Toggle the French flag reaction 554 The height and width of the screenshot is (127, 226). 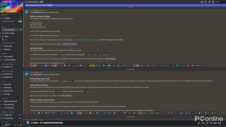click(143, 66)
